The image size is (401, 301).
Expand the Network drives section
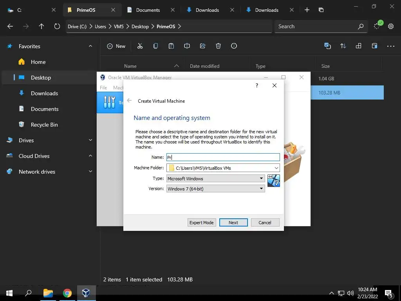pyautogui.click(x=90, y=171)
